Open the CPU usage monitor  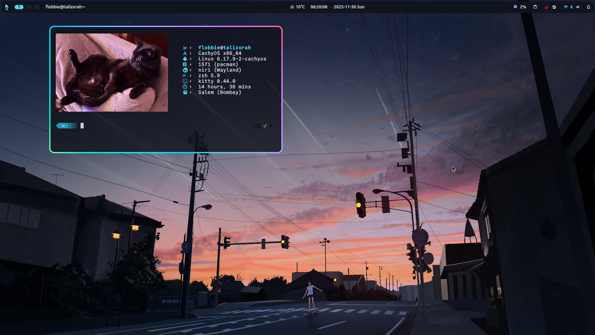coord(520,7)
